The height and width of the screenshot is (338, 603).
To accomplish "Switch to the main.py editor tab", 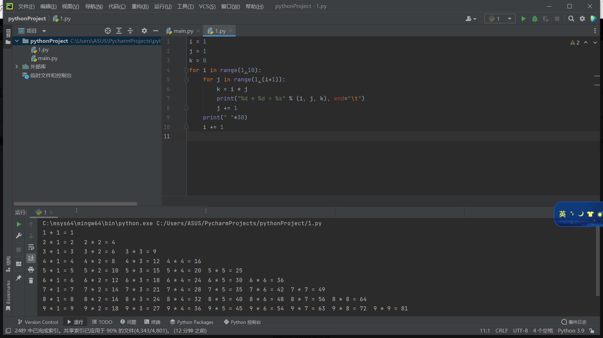I will (183, 31).
